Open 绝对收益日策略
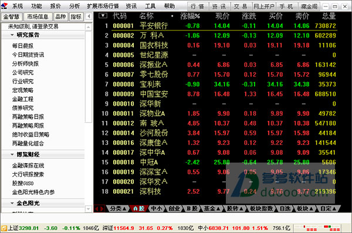 (x=31, y=134)
